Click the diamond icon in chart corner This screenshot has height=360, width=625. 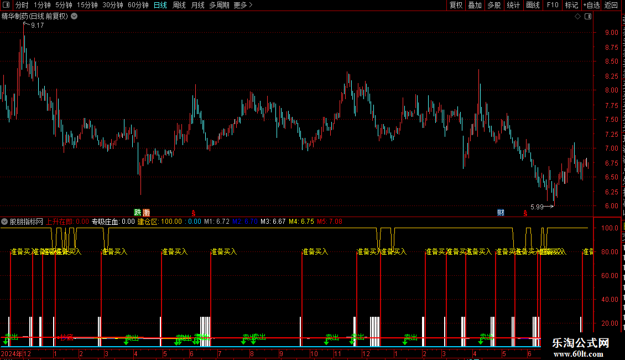click(577, 17)
